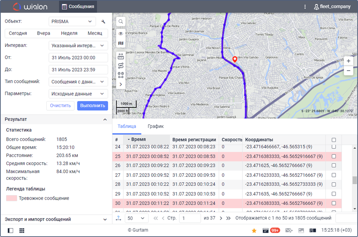Screen dimensions: 358x237
Task: Open the Параметры dropdown
Action: (x=78, y=94)
